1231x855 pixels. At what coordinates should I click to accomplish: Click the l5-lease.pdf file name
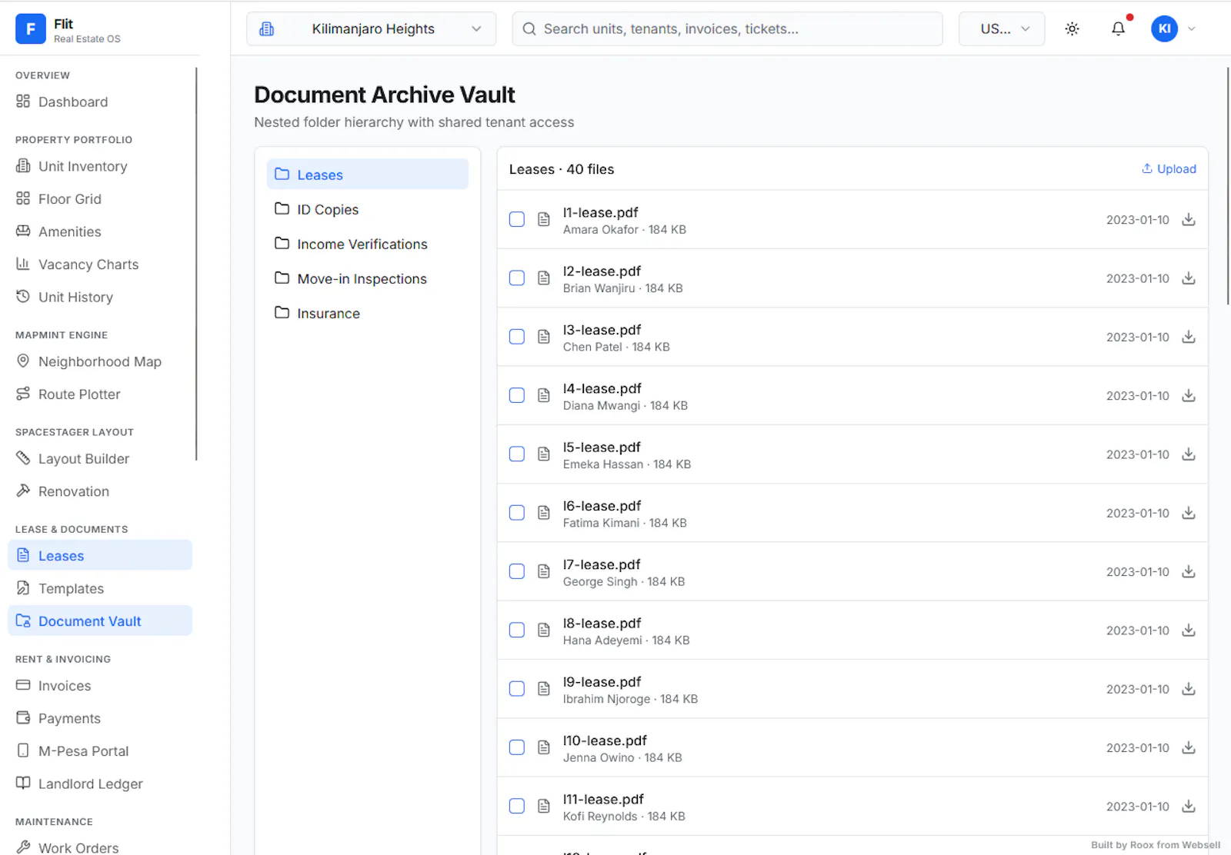pos(602,447)
